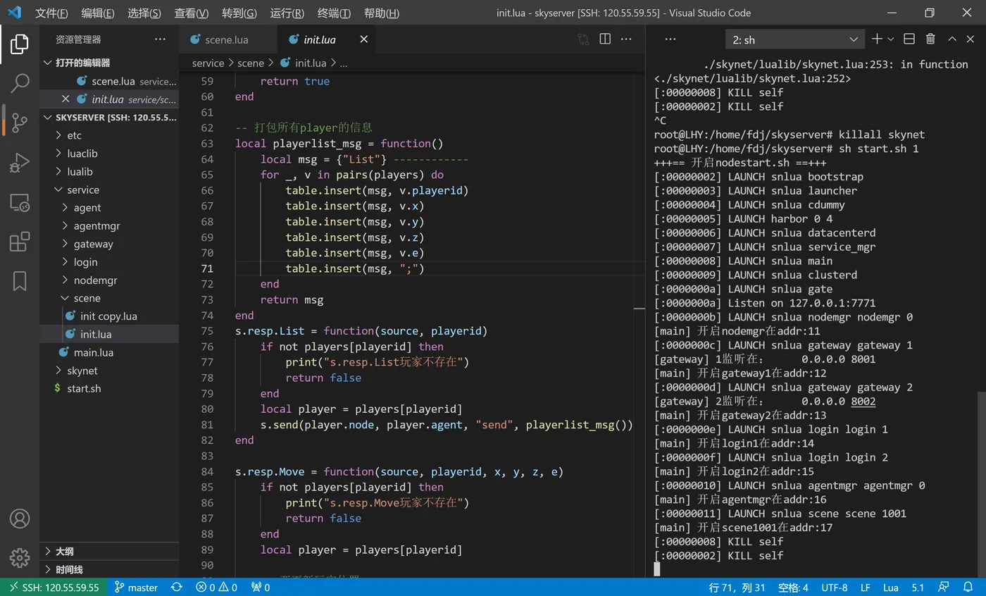The image size is (986, 596).
Task: Expand the etc folder
Action: pyautogui.click(x=109, y=135)
